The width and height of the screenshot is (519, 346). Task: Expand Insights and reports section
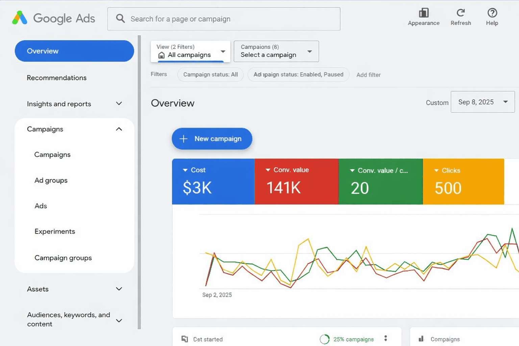[x=119, y=103]
